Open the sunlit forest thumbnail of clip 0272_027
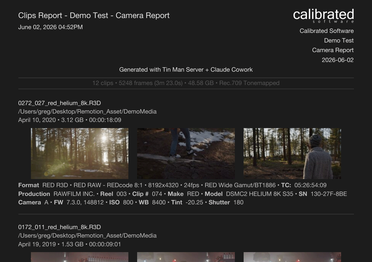Screen dimensions: 372x262 [80, 153]
